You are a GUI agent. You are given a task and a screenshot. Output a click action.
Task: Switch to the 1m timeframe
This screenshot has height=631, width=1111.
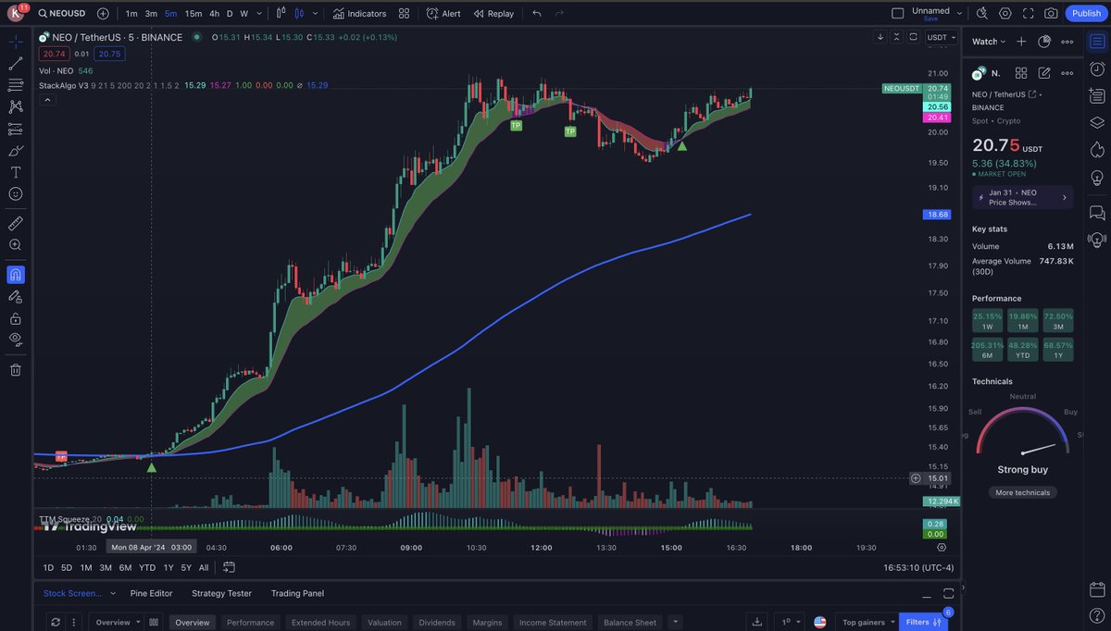(131, 14)
